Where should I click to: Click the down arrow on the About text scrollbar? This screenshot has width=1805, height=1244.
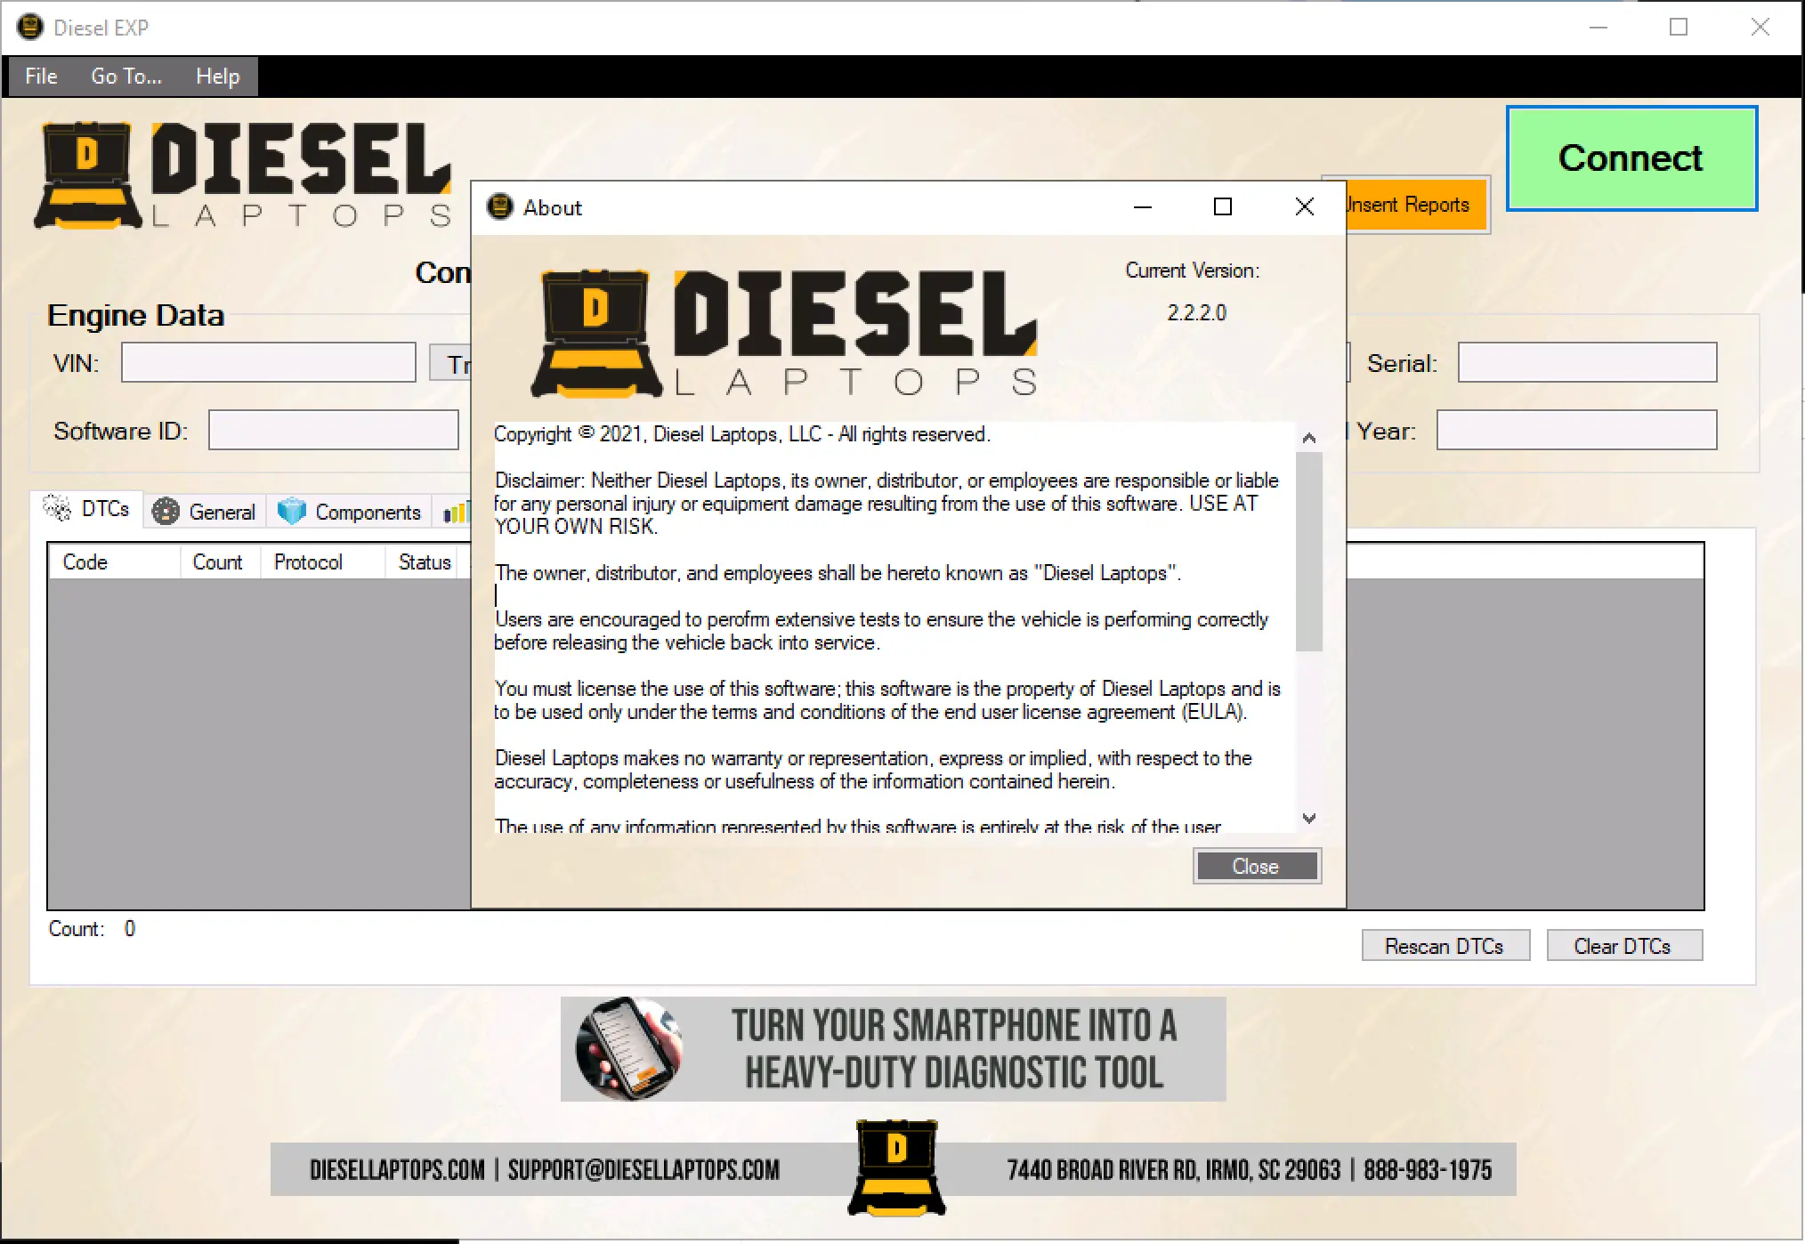1308,818
